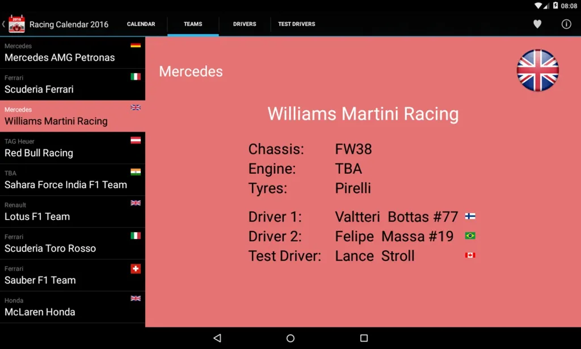581x349 pixels.
Task: Tap the Android back navigation button
Action: 217,338
